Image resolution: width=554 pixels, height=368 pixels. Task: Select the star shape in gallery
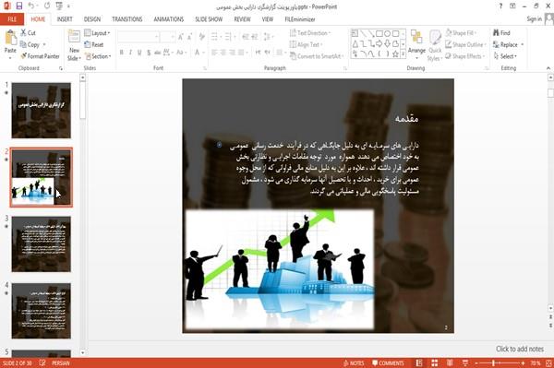396,54
